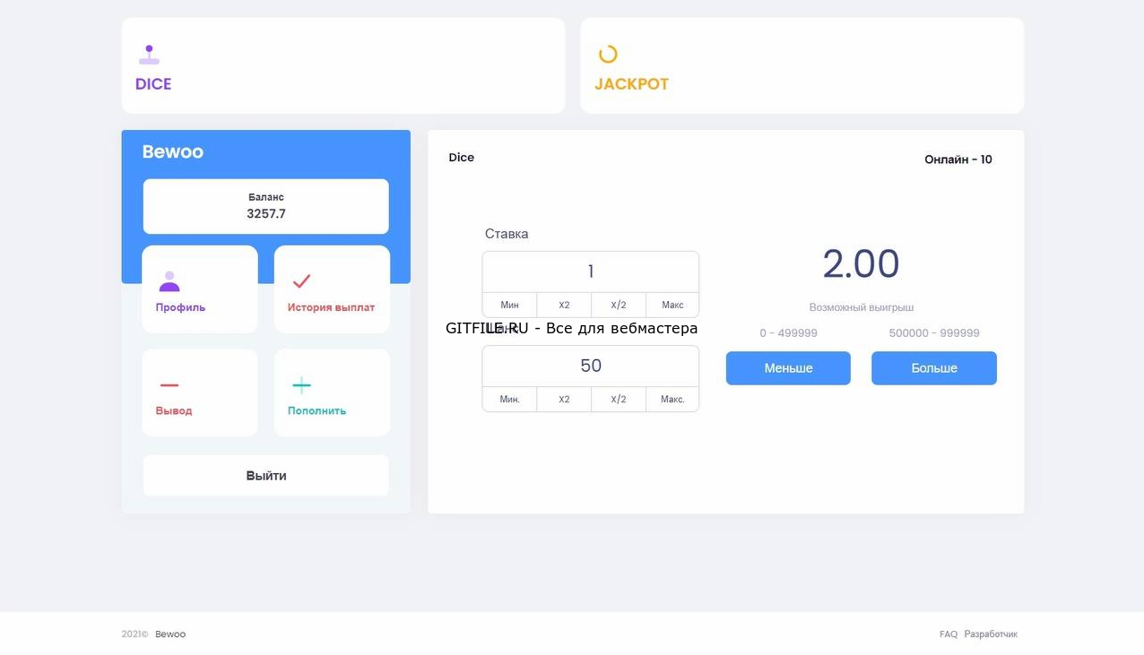This screenshot has width=1144, height=655.
Task: Double the chance with its X2 button
Action: tap(564, 399)
